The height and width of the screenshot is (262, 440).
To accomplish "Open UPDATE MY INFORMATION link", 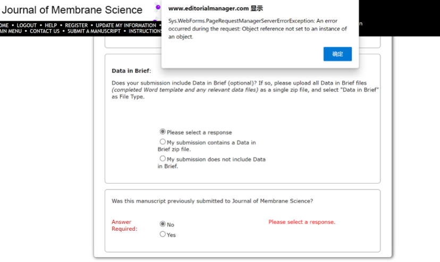I will (x=126, y=25).
